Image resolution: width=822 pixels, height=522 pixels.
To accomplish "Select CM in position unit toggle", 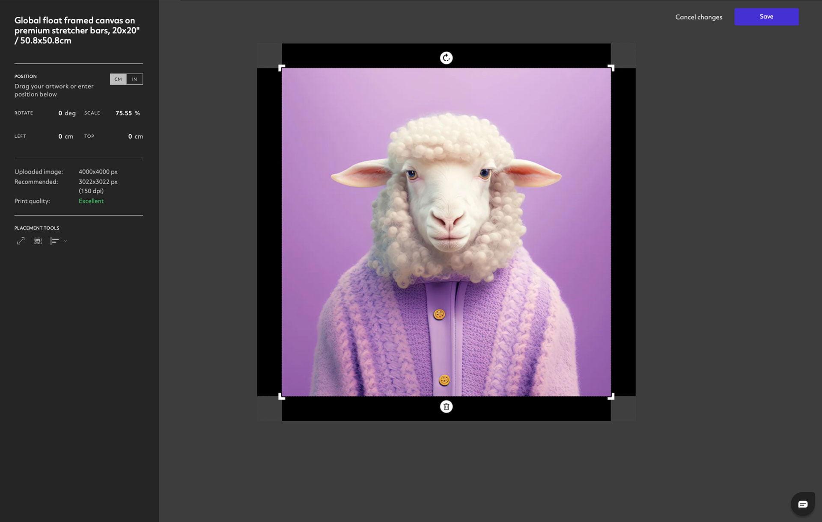I will coord(118,78).
